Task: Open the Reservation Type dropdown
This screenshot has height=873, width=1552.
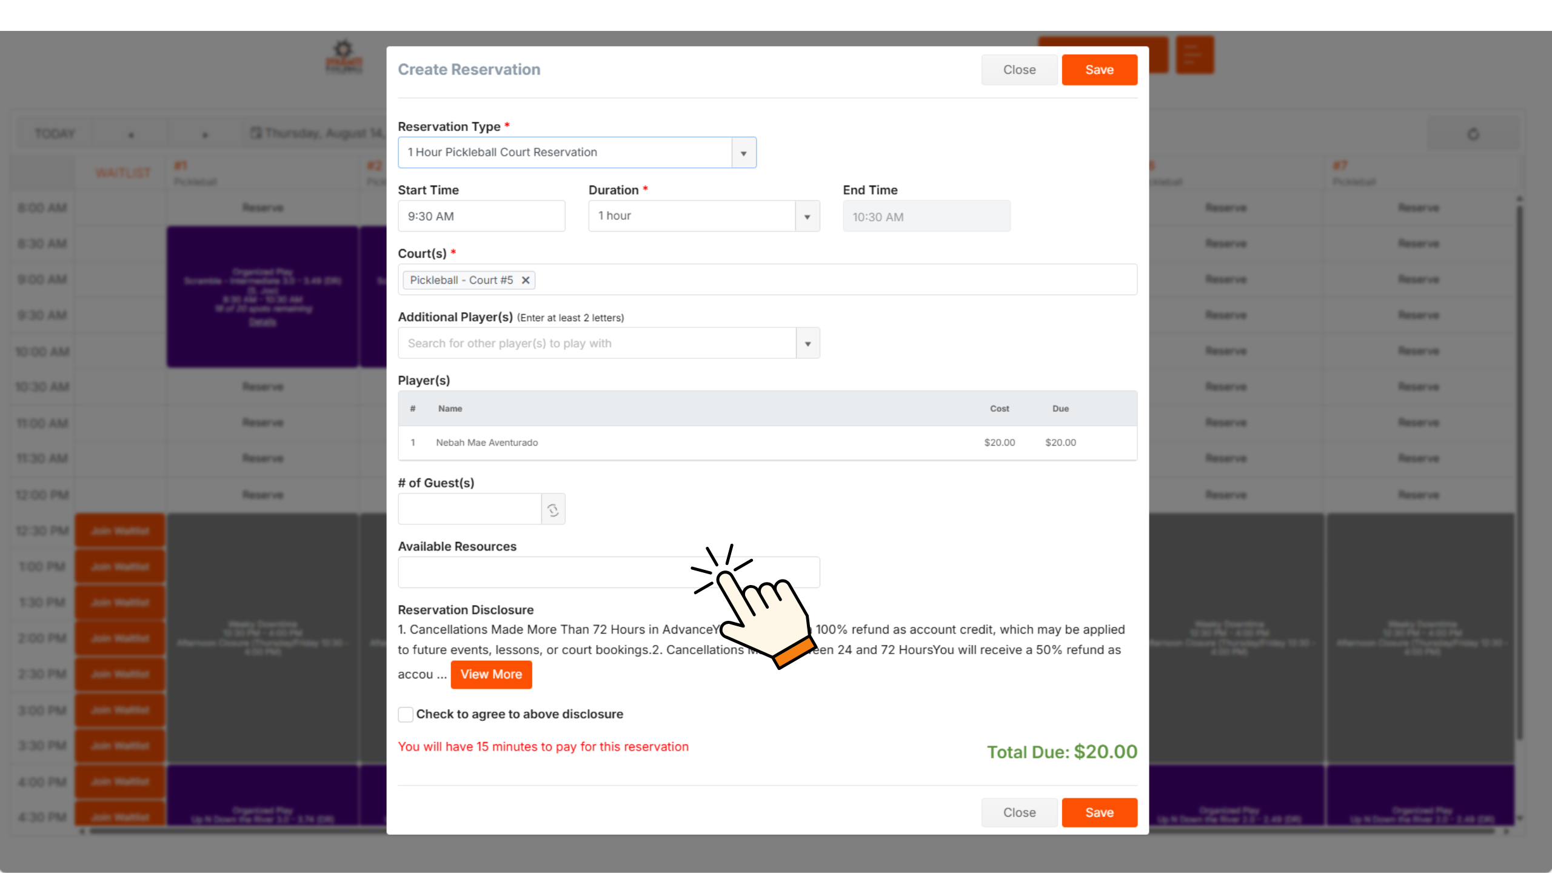Action: click(743, 153)
